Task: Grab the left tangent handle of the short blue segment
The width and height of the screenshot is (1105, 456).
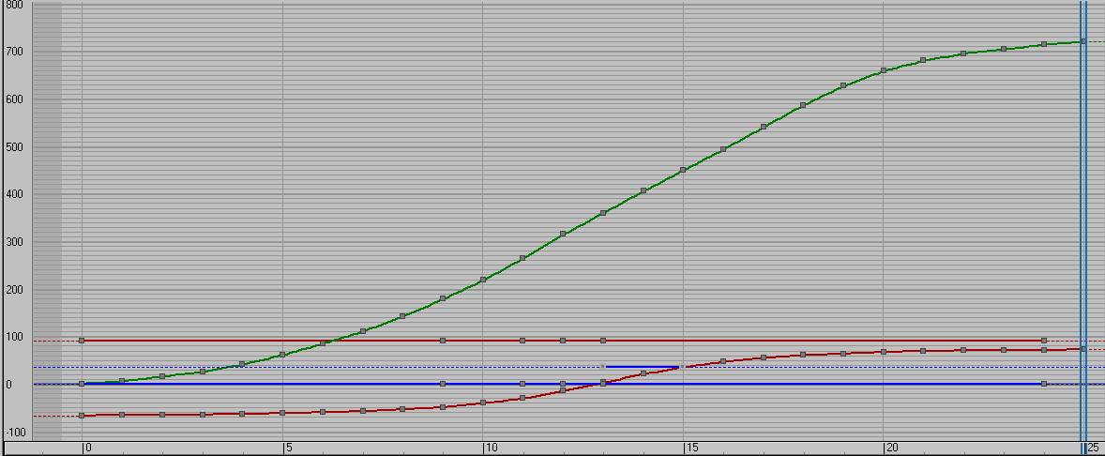Action: pyautogui.click(x=603, y=367)
